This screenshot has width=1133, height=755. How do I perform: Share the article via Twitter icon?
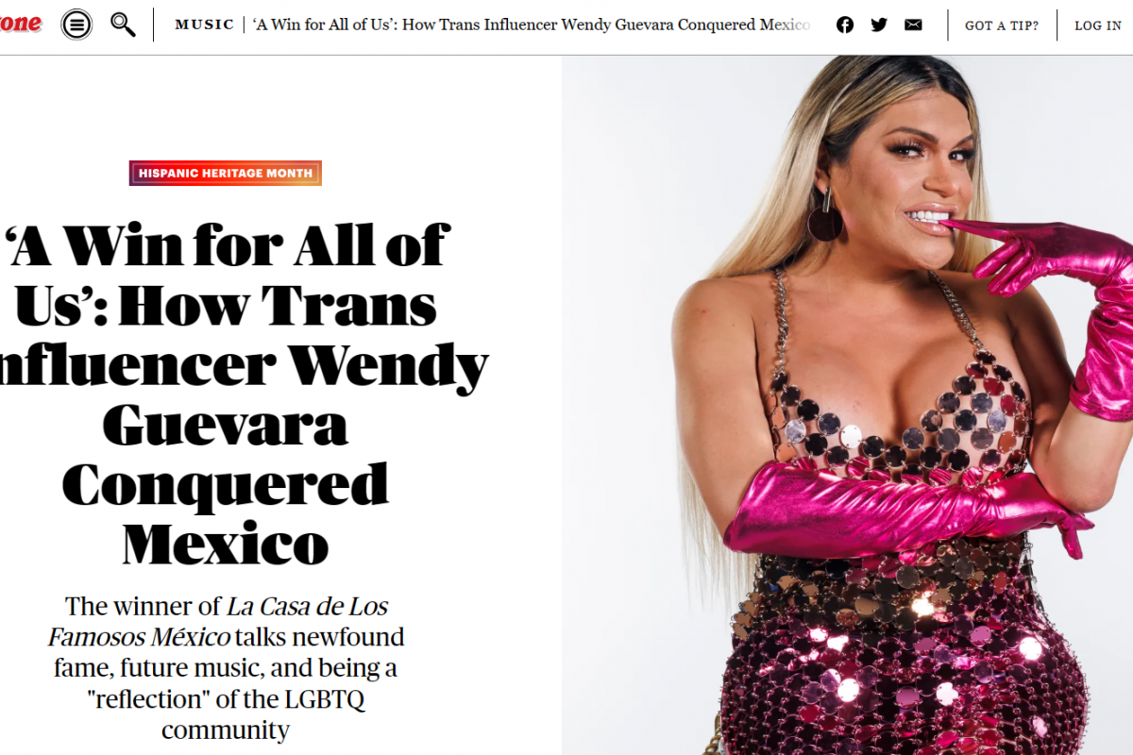pos(879,25)
